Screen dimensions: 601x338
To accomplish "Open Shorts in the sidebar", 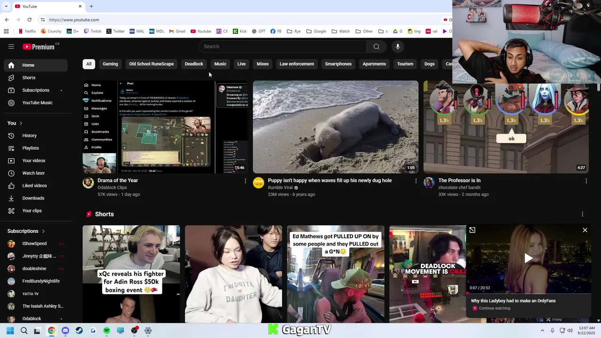I will tap(36, 77).
